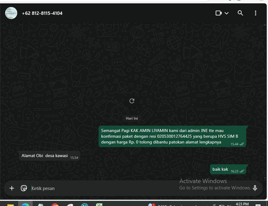The height and width of the screenshot is (206, 268).
Task: Record a voice message with microphone
Action: [x=255, y=188]
